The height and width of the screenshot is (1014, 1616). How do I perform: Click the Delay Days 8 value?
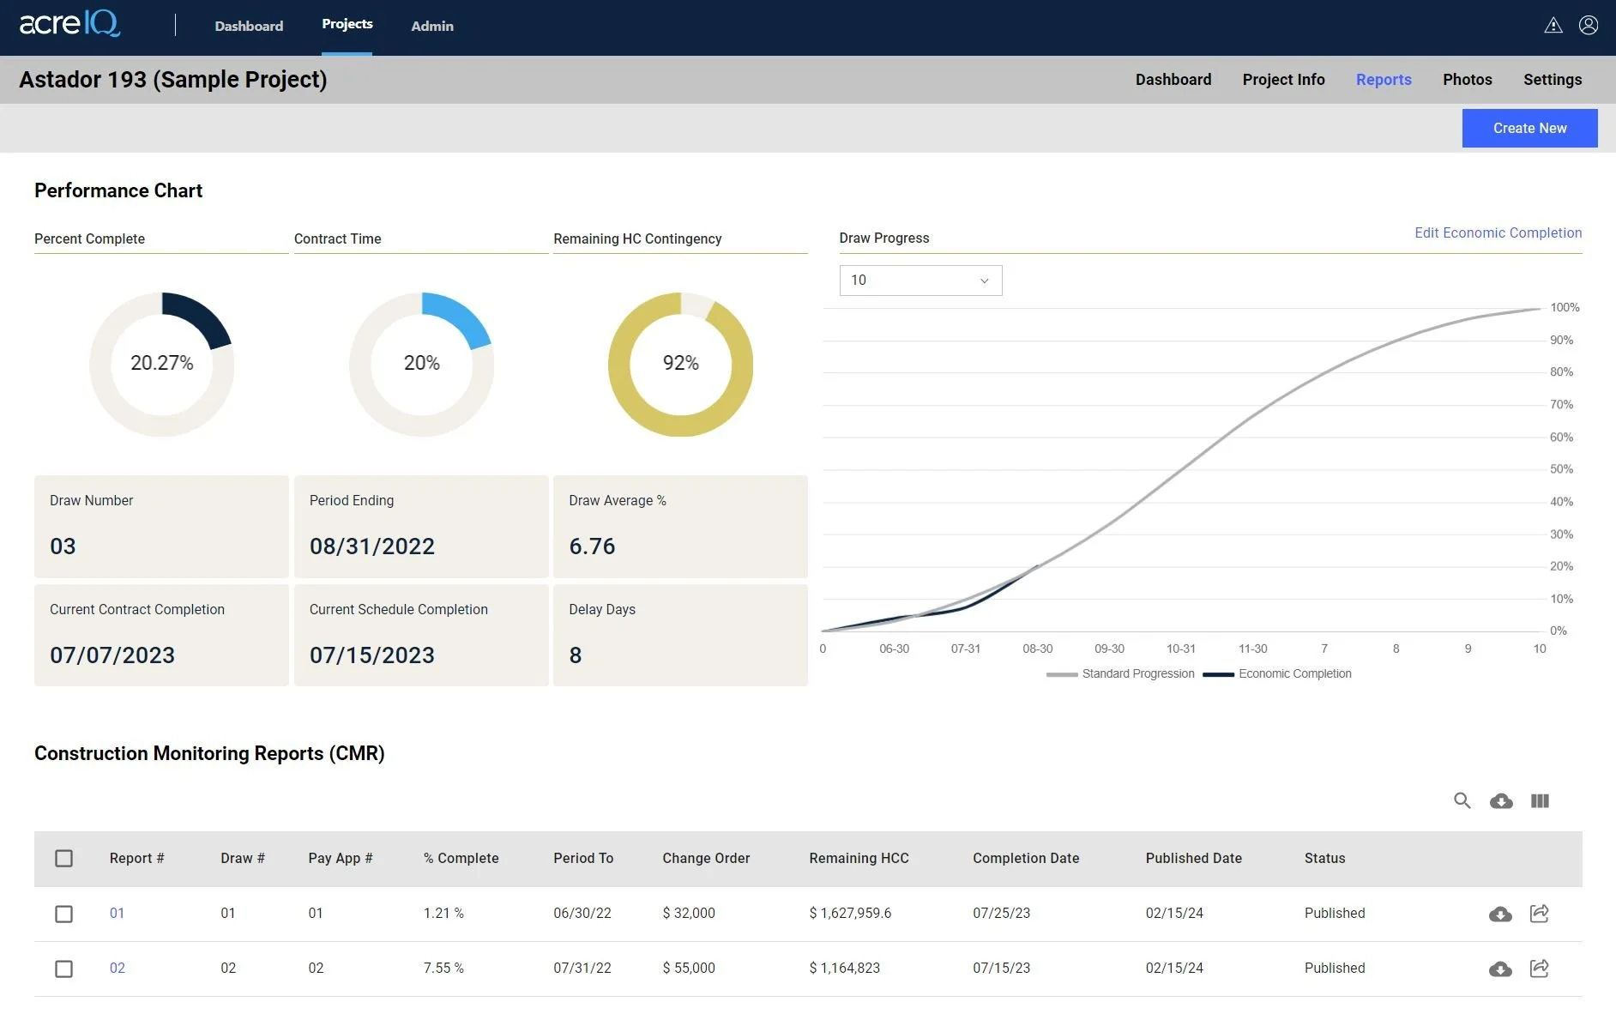pos(576,655)
